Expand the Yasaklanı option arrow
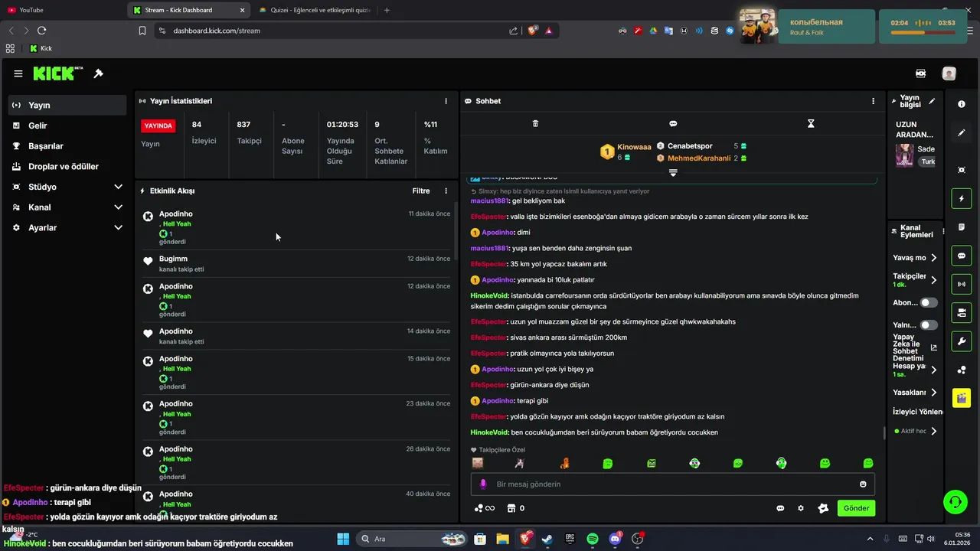 tap(933, 393)
